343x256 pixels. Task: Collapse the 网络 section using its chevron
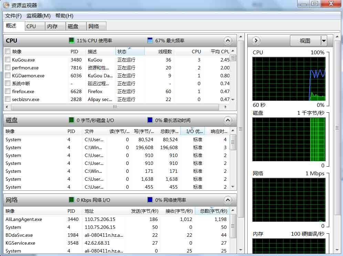[228, 200]
